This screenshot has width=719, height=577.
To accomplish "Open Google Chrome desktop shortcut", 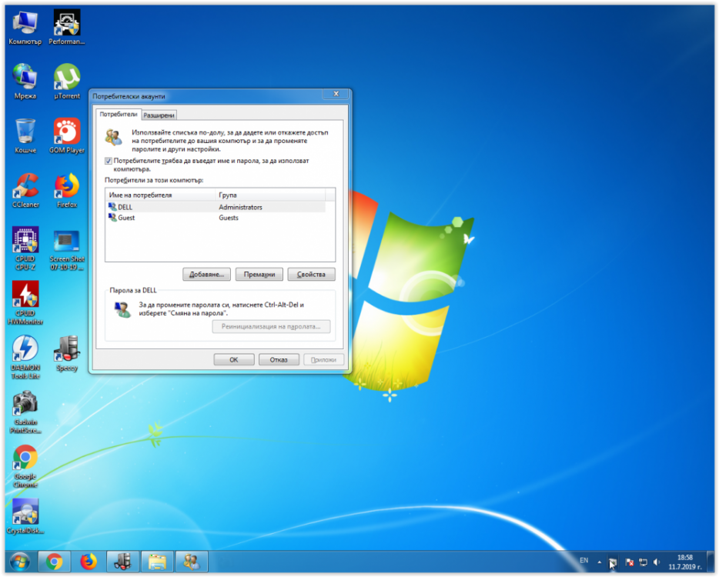I will click(25, 466).
